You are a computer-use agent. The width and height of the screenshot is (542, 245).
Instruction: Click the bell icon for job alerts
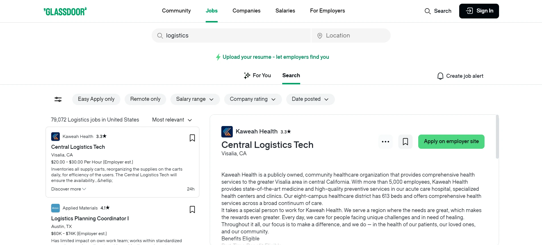coord(440,76)
